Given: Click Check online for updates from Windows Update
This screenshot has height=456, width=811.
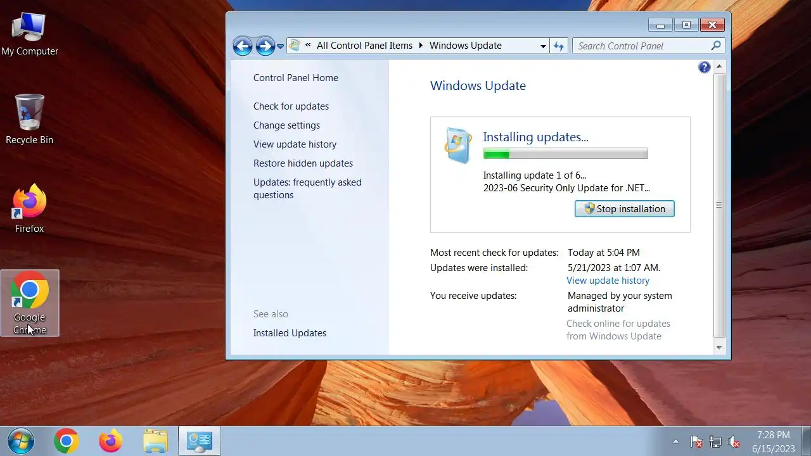Looking at the screenshot, I should (x=618, y=330).
